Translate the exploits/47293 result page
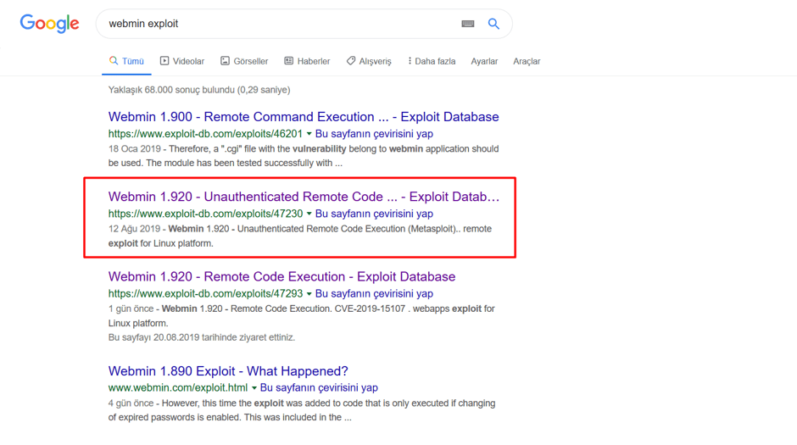The width and height of the screenshot is (797, 445). click(374, 293)
